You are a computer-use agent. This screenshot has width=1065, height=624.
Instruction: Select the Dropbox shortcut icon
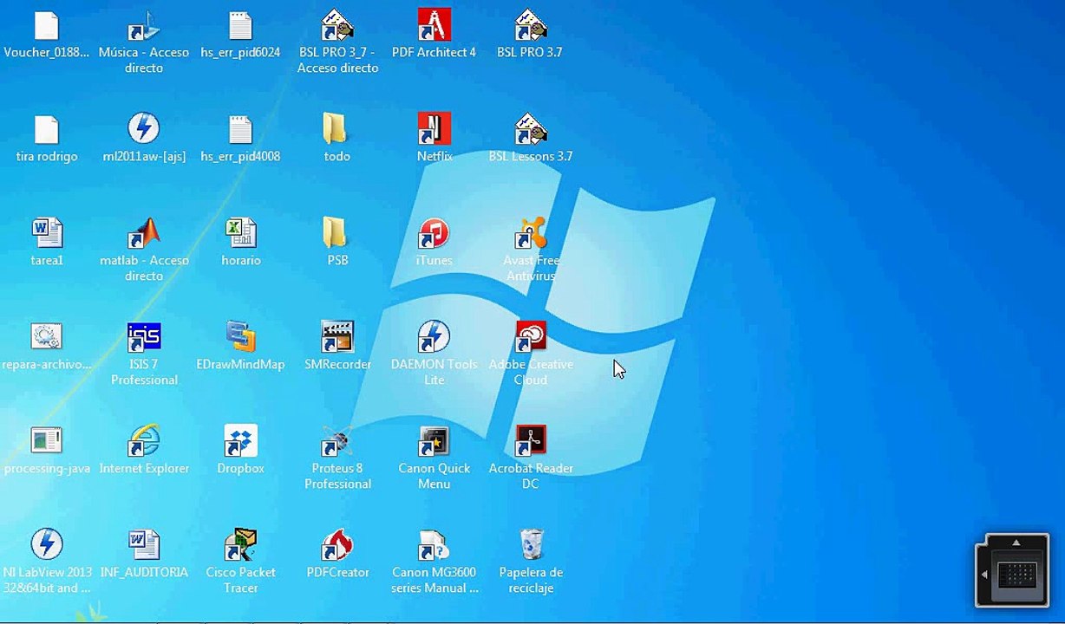[x=240, y=440]
